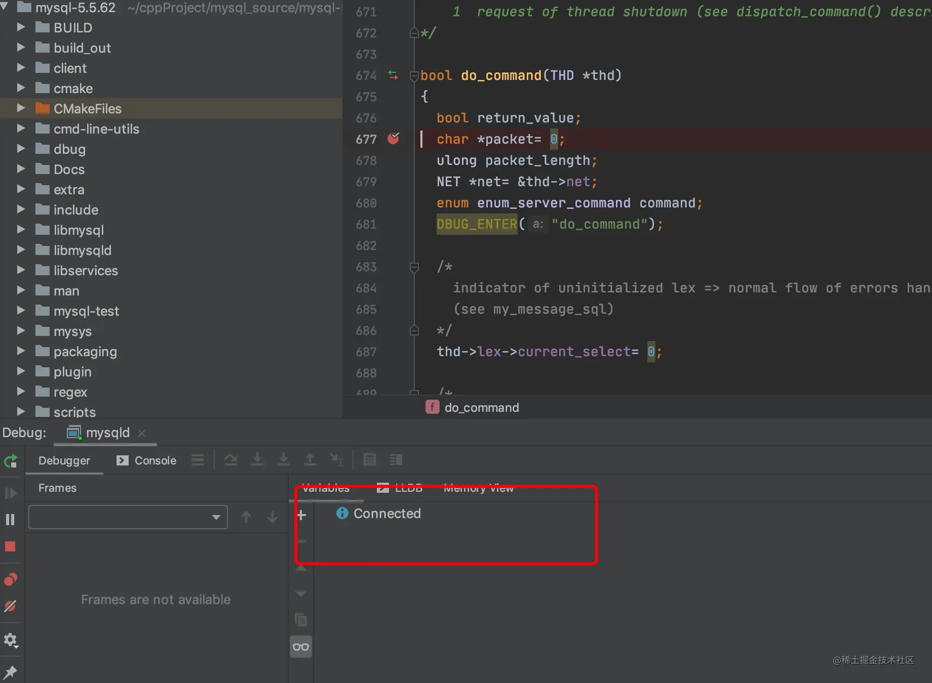
Task: Pin the debug tab
Action: tap(11, 672)
